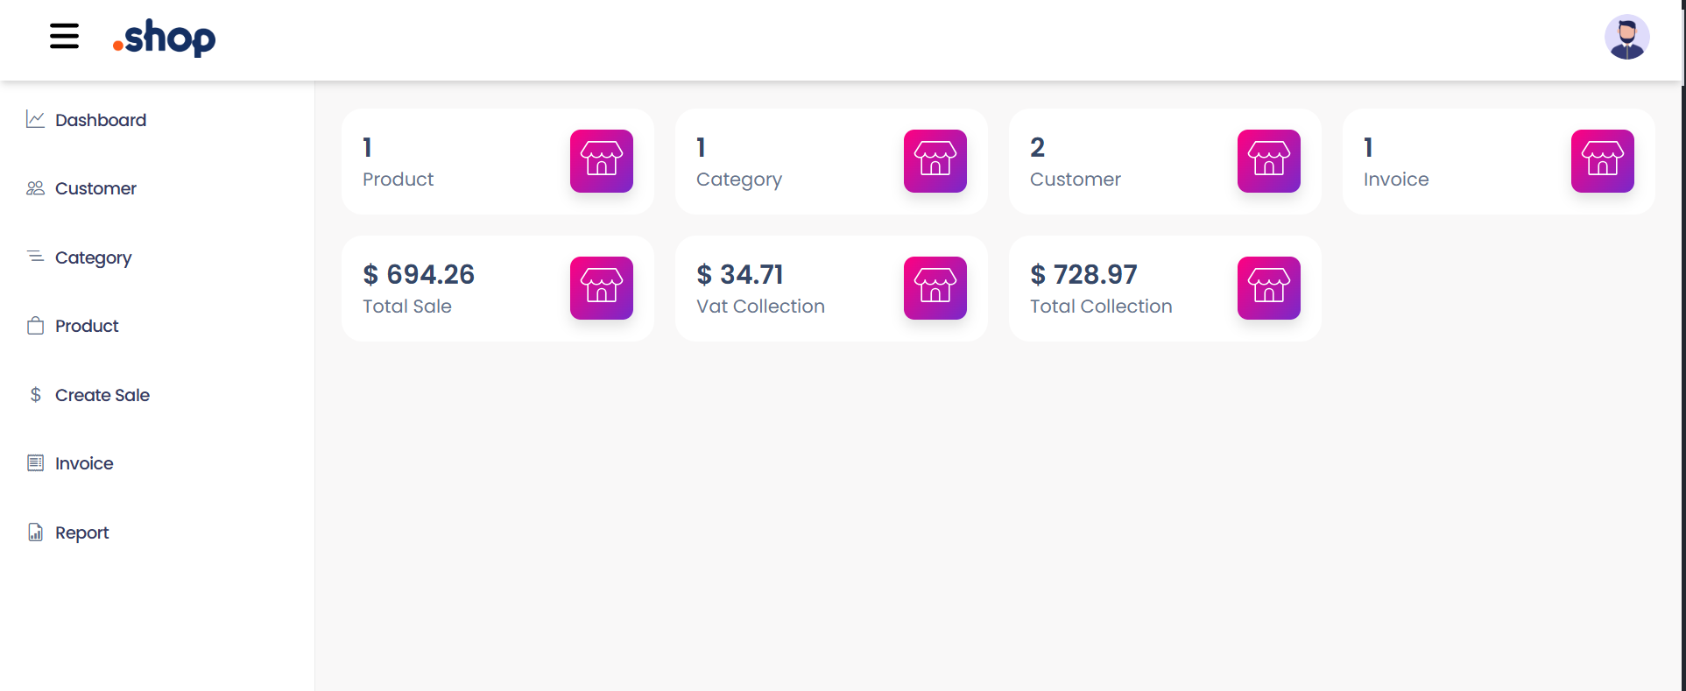Click the Create Sale dollar icon

(35, 395)
